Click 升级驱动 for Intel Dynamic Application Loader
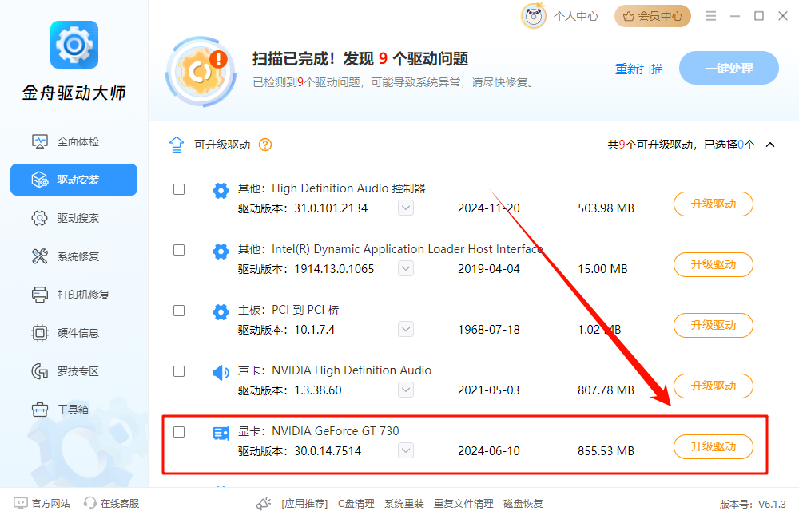Image resolution: width=799 pixels, height=519 pixels. pos(713,265)
